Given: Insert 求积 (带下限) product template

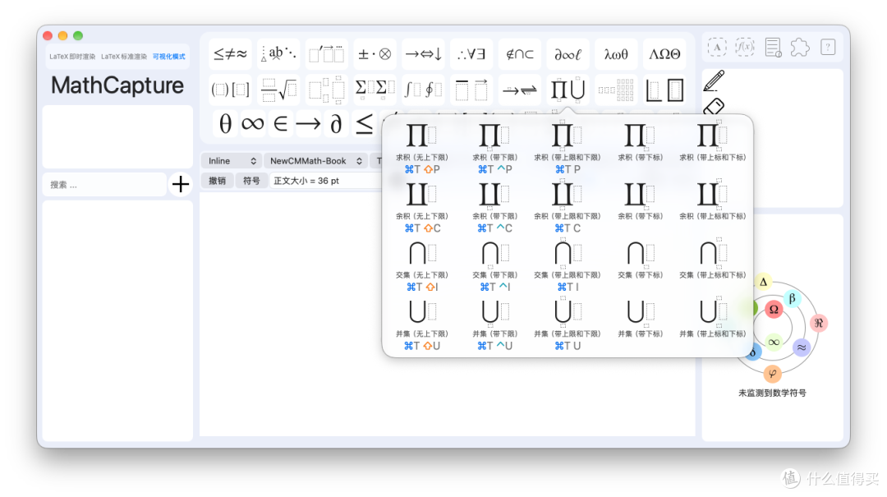Looking at the screenshot, I should pos(495,149).
